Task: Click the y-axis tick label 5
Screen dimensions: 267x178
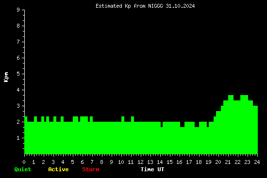Action: pos(18,74)
